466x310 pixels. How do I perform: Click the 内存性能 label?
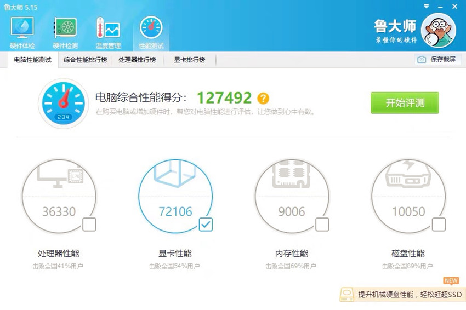292,254
